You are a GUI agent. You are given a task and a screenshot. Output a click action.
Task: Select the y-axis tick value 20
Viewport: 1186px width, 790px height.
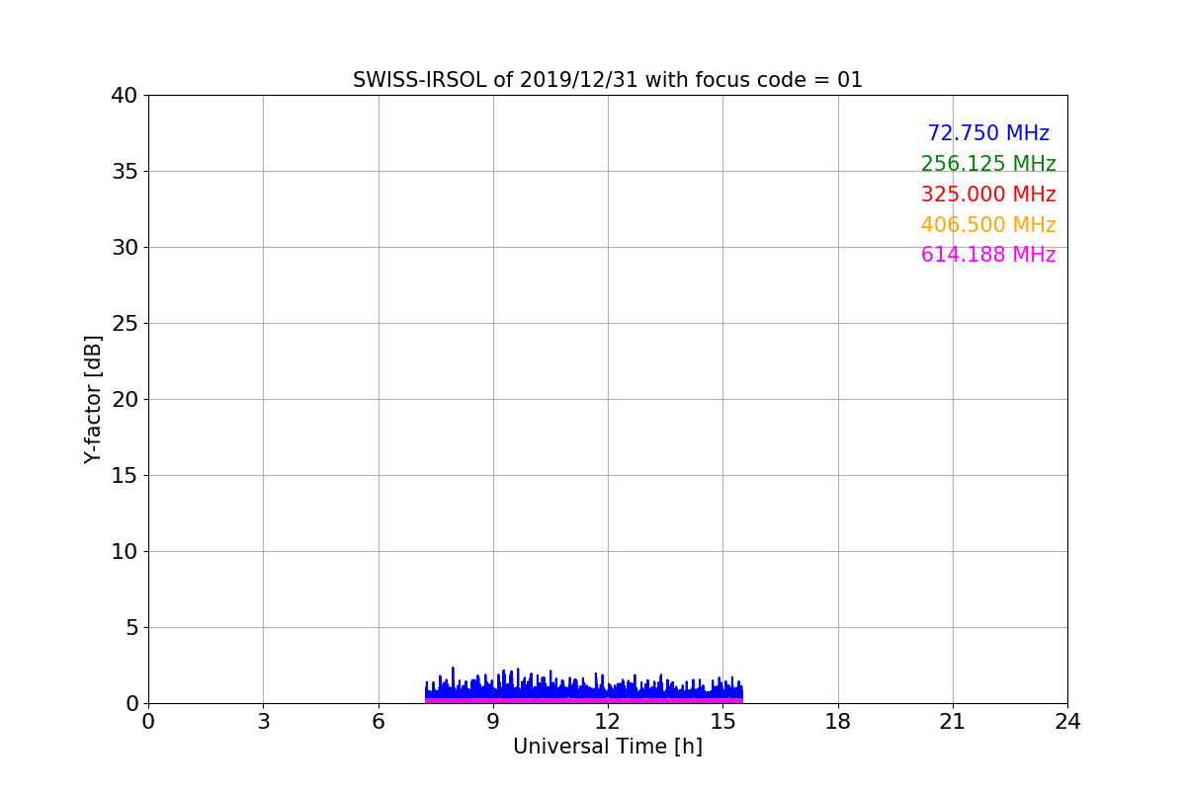click(x=125, y=400)
